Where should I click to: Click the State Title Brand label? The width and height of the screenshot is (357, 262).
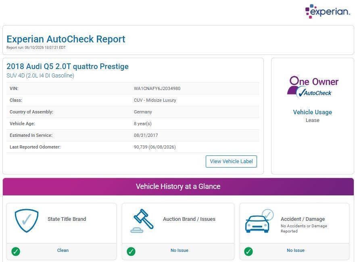coord(67,219)
